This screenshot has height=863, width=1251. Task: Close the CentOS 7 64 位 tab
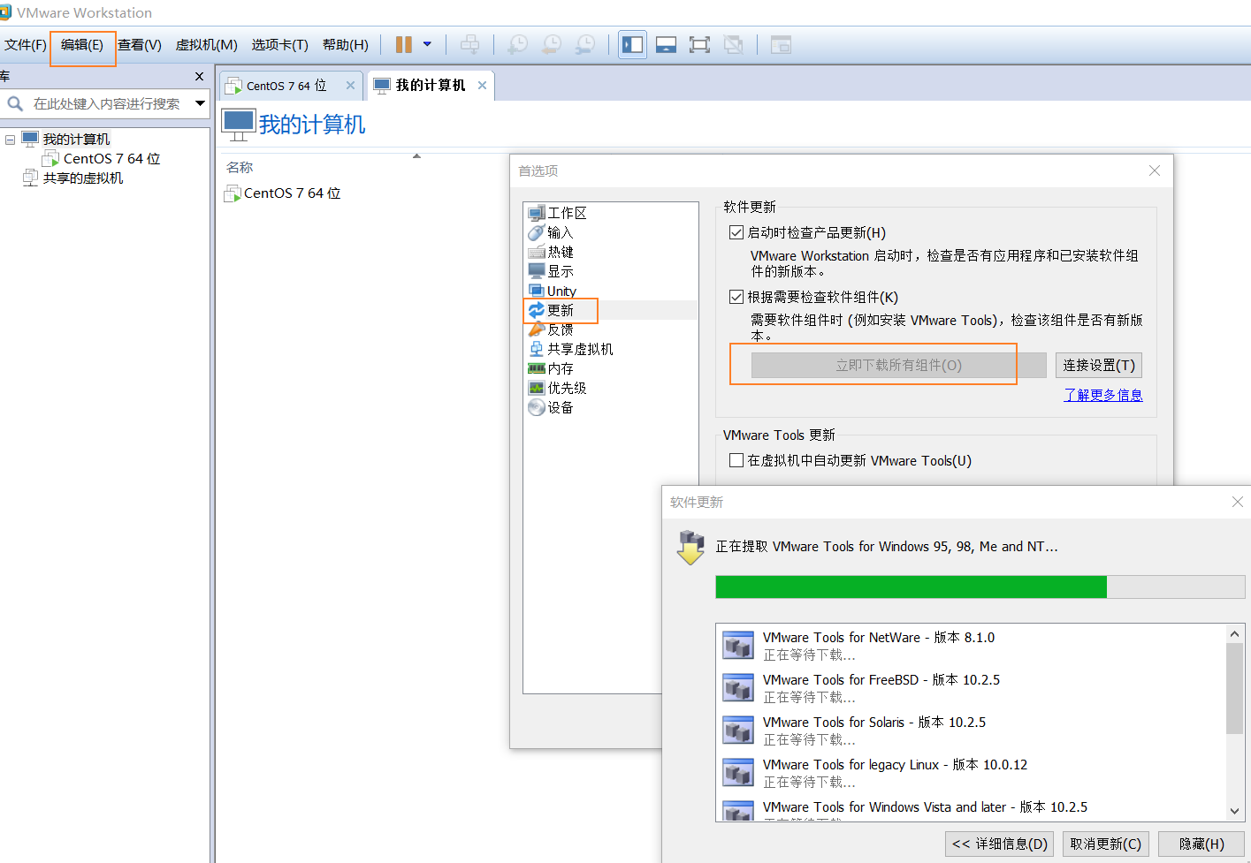tap(350, 86)
